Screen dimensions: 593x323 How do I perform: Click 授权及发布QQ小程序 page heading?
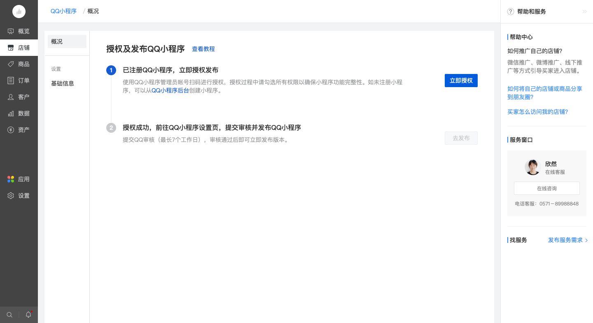[x=145, y=49]
